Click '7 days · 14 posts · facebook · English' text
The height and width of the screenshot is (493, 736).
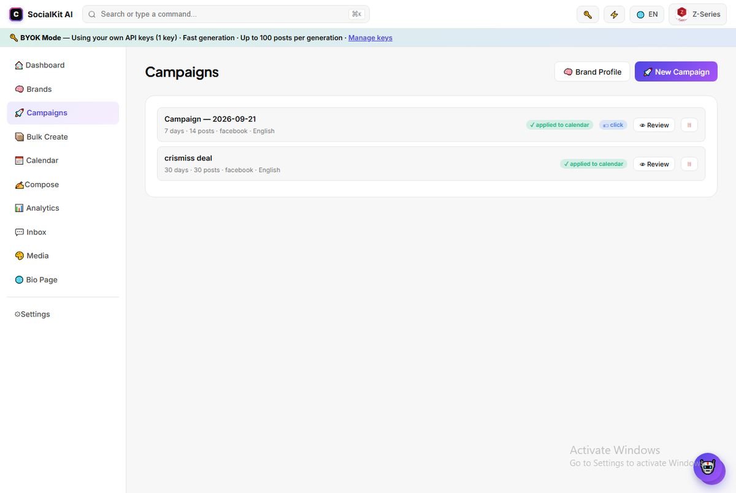pos(220,131)
